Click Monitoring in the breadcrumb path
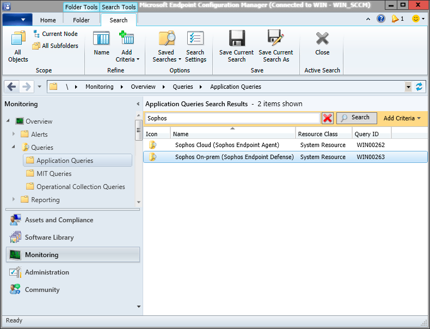Screen dimensions: 430x329 (99, 87)
